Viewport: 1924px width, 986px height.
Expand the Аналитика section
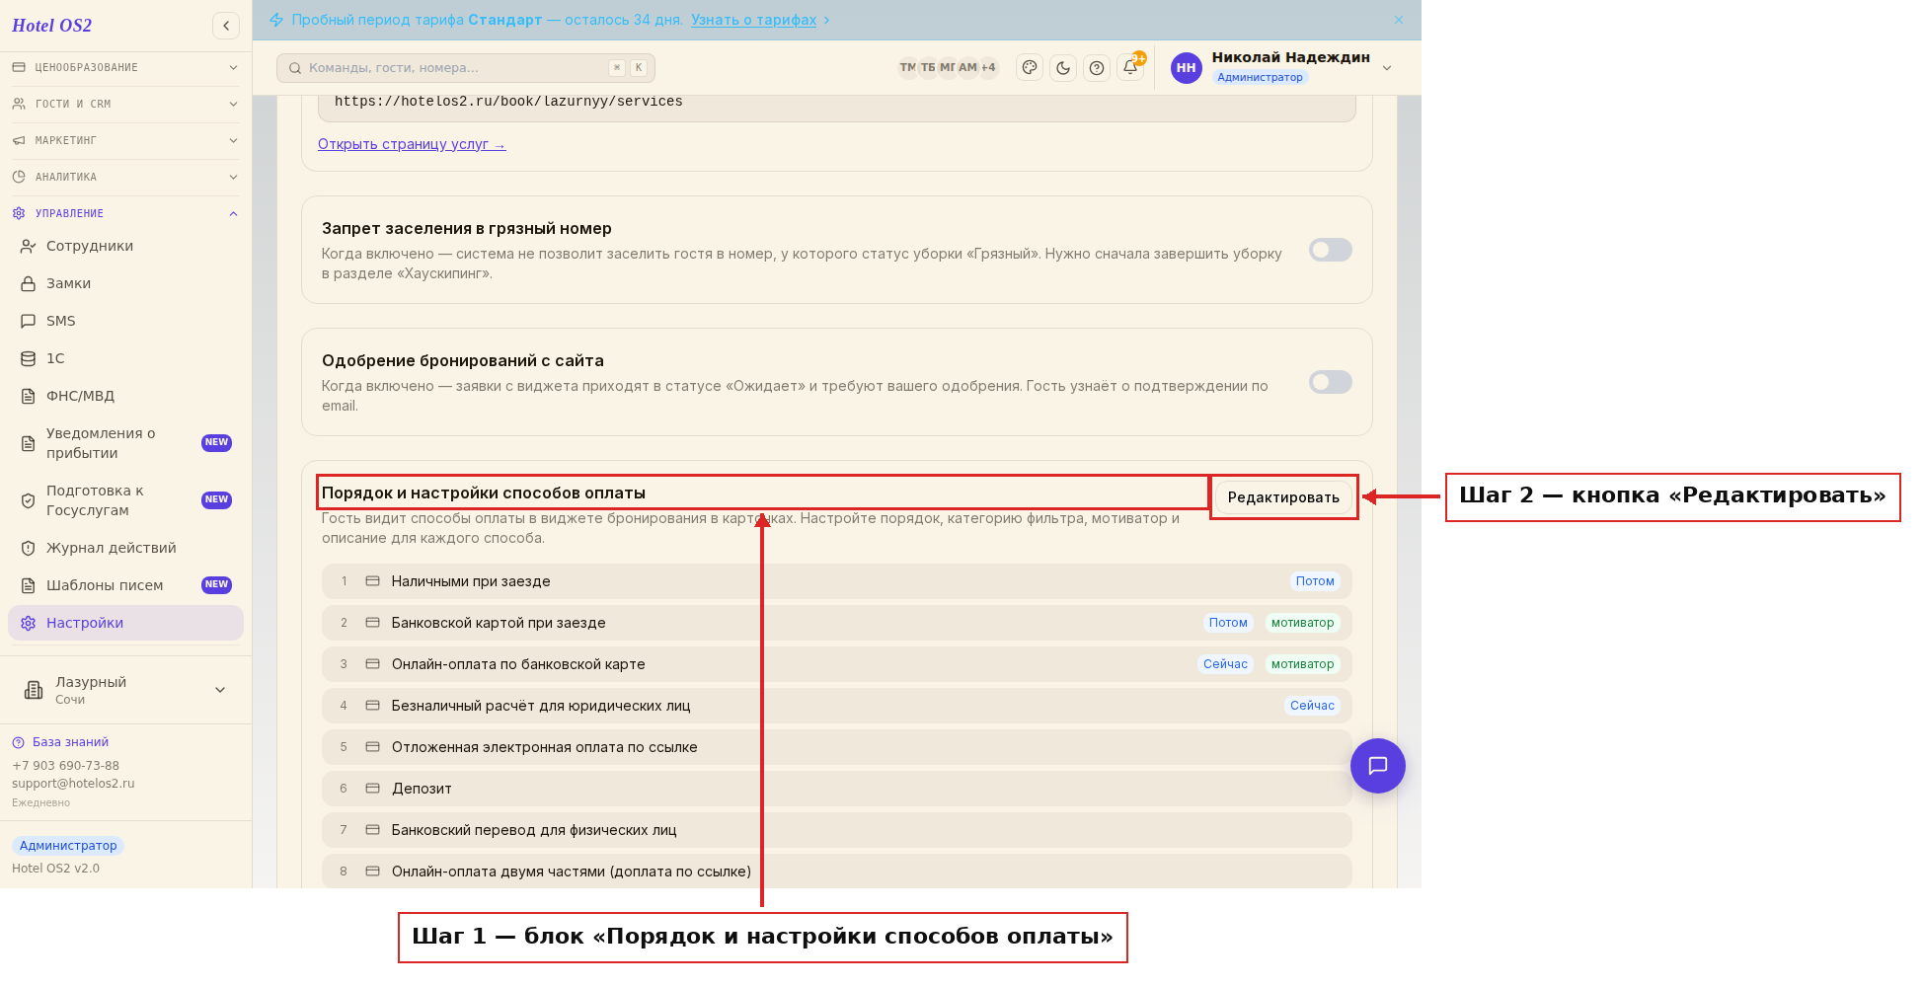click(125, 178)
